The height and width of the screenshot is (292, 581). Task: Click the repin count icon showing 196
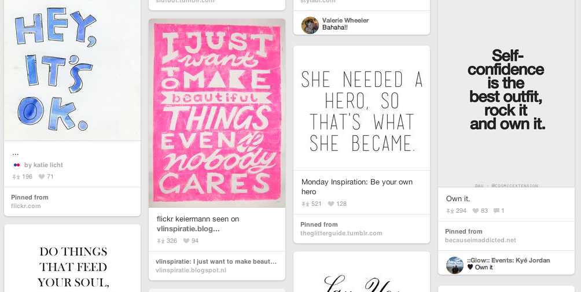pyautogui.click(x=16, y=177)
